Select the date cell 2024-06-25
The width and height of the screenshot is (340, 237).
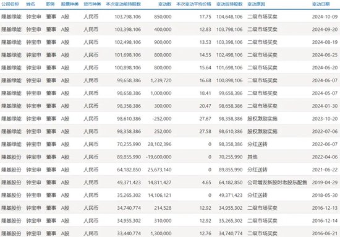325,55
